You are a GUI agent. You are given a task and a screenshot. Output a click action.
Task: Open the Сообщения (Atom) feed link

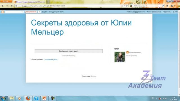[51, 59]
